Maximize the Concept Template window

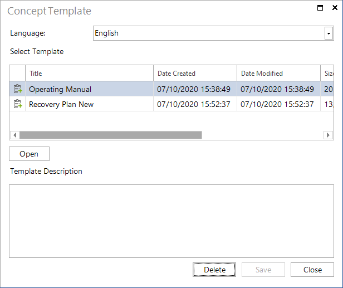point(320,8)
